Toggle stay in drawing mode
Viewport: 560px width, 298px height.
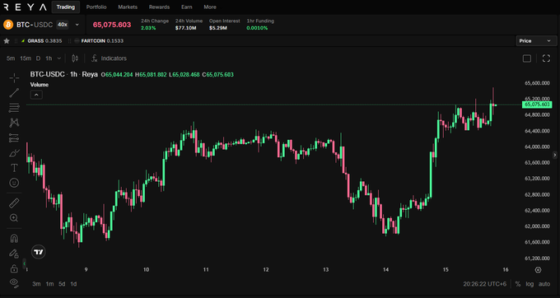click(x=14, y=254)
